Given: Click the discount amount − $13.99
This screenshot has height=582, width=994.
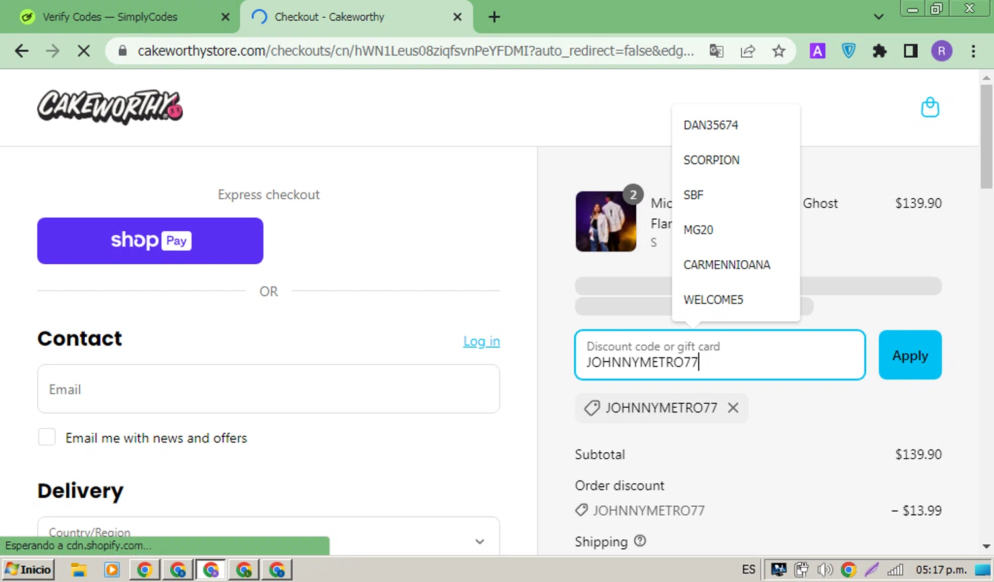Looking at the screenshot, I should (916, 510).
